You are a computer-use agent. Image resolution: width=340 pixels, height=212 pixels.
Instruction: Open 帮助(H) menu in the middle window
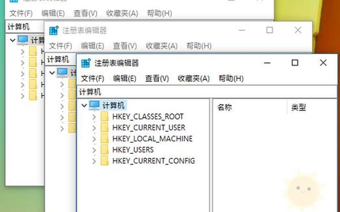tap(199, 46)
